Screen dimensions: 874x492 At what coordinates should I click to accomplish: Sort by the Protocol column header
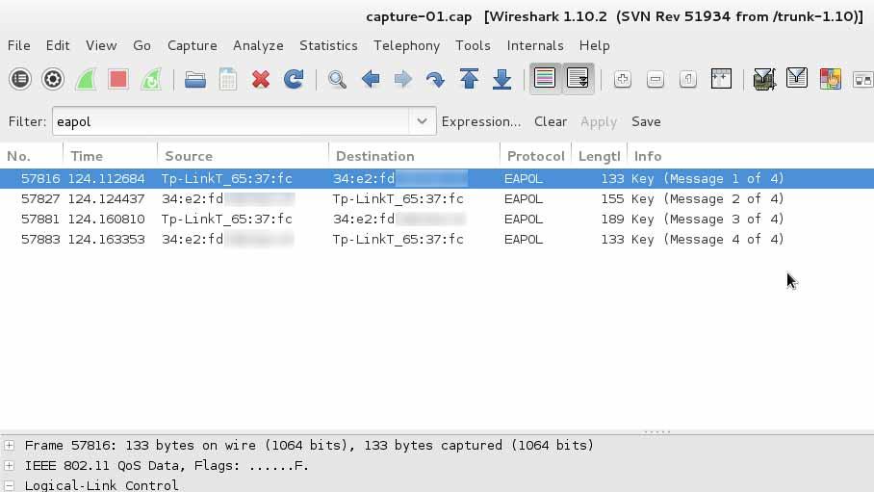(535, 156)
